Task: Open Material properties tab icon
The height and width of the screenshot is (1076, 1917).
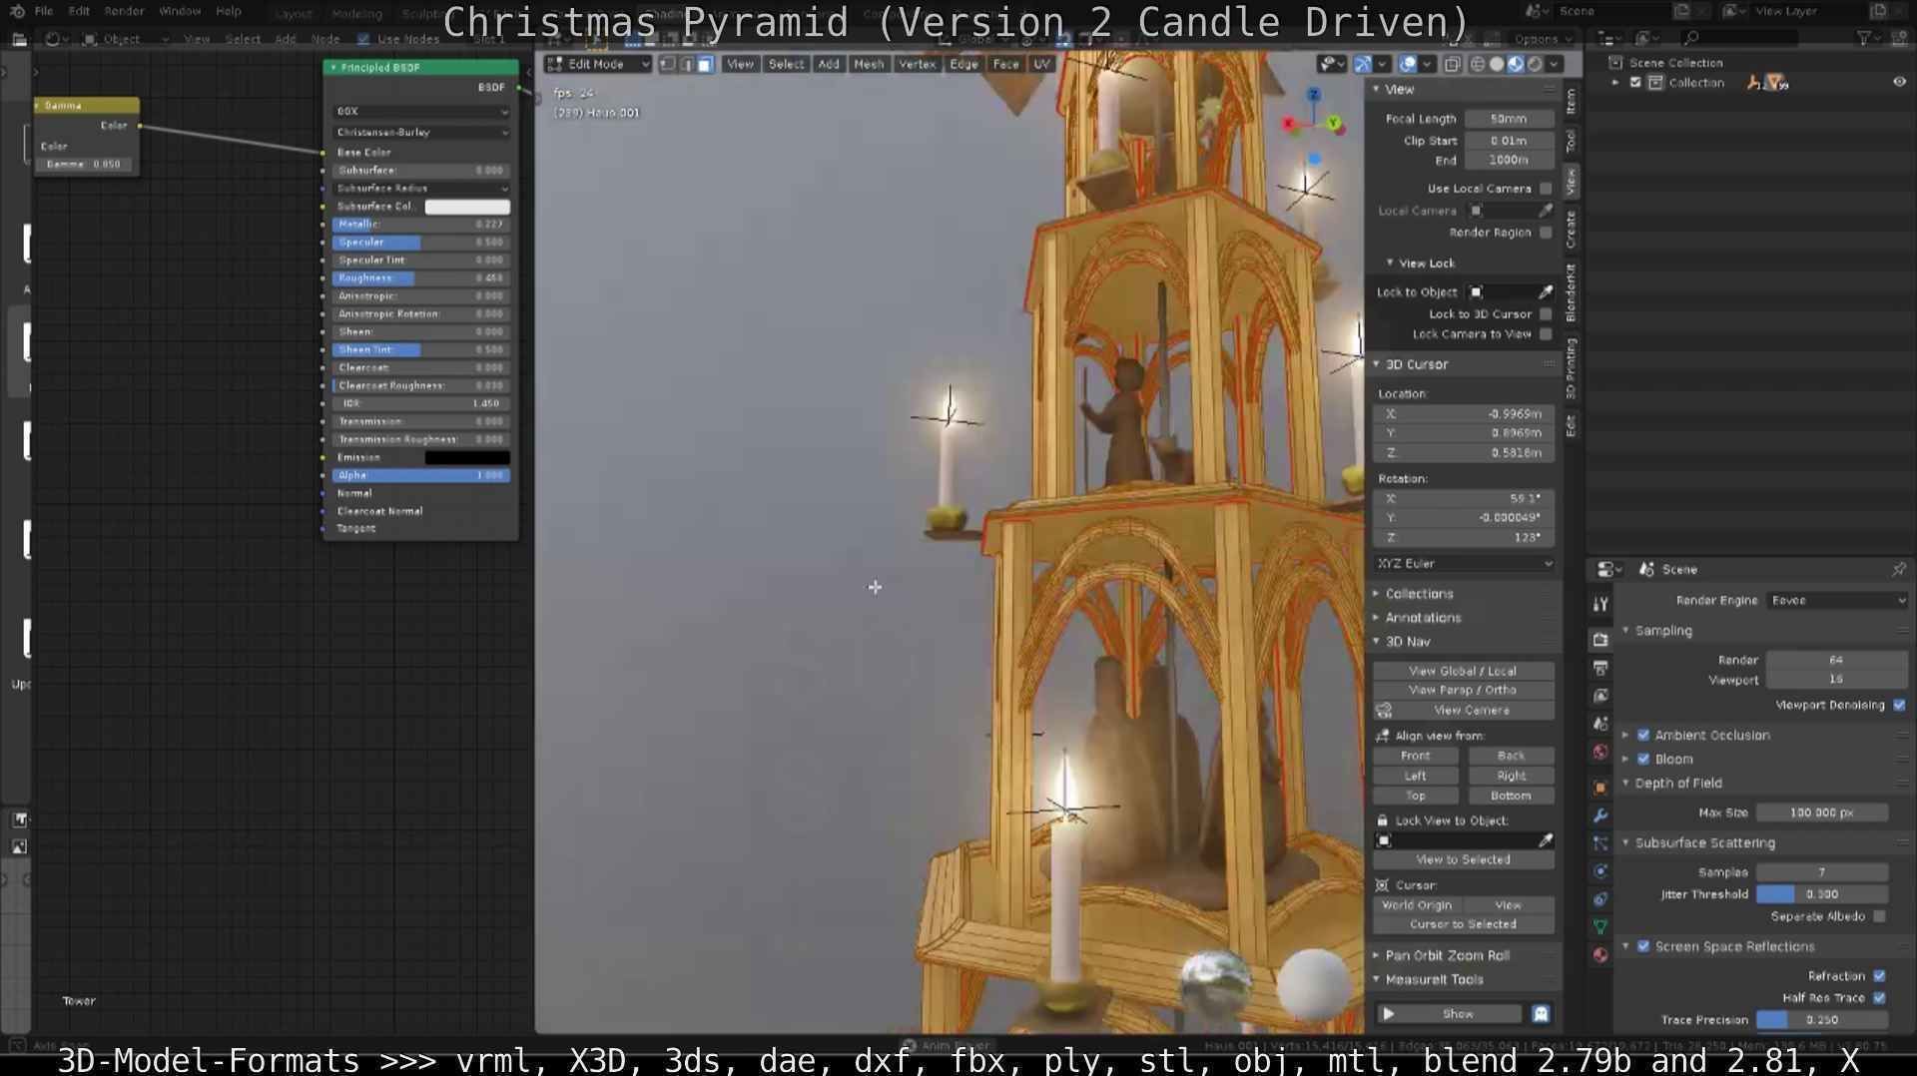Action: [x=1600, y=955]
